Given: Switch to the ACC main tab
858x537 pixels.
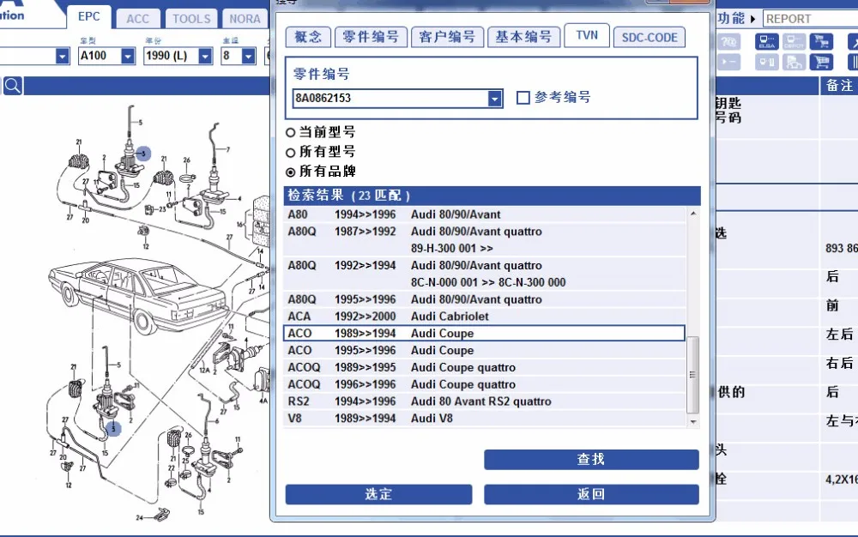Looking at the screenshot, I should click(137, 19).
